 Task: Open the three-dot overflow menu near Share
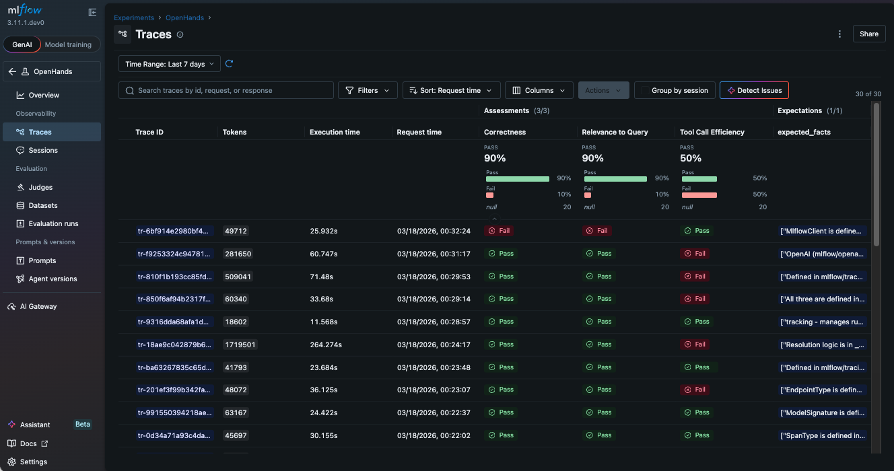click(839, 33)
